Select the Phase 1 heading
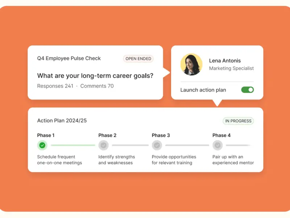Image resolution: width=290 pixels, height=218 pixels. pos(46,135)
